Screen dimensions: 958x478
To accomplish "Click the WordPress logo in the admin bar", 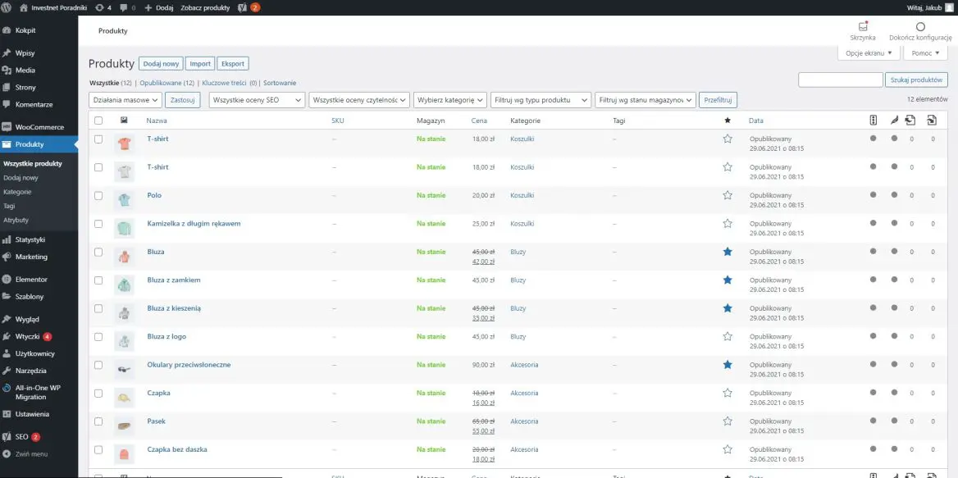I will click(7, 7).
